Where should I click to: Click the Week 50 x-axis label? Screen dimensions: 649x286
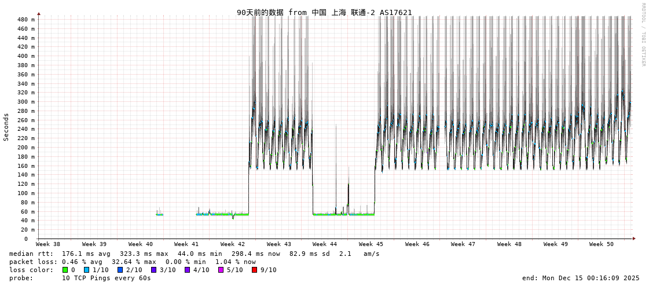[602, 244]
